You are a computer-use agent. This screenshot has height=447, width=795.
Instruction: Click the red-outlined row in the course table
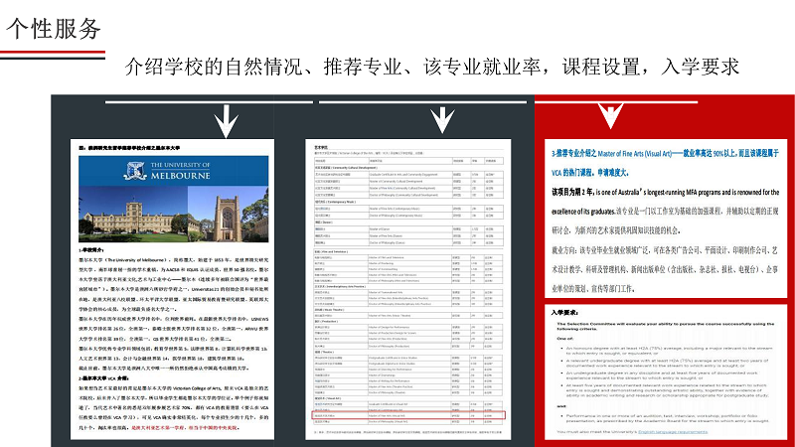(408, 415)
